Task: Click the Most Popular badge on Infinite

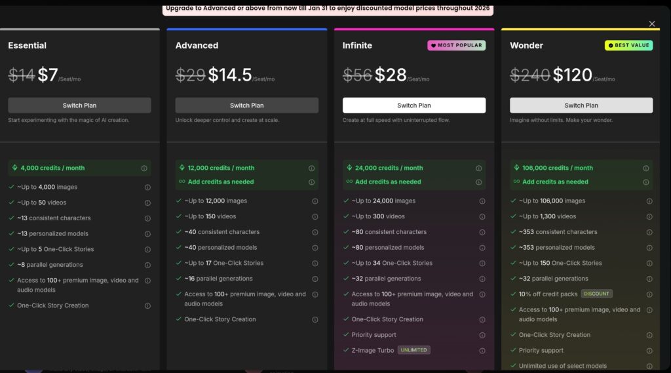Action: coord(456,45)
